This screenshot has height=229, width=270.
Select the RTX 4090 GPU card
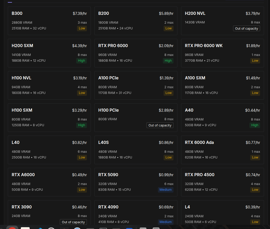(136, 212)
